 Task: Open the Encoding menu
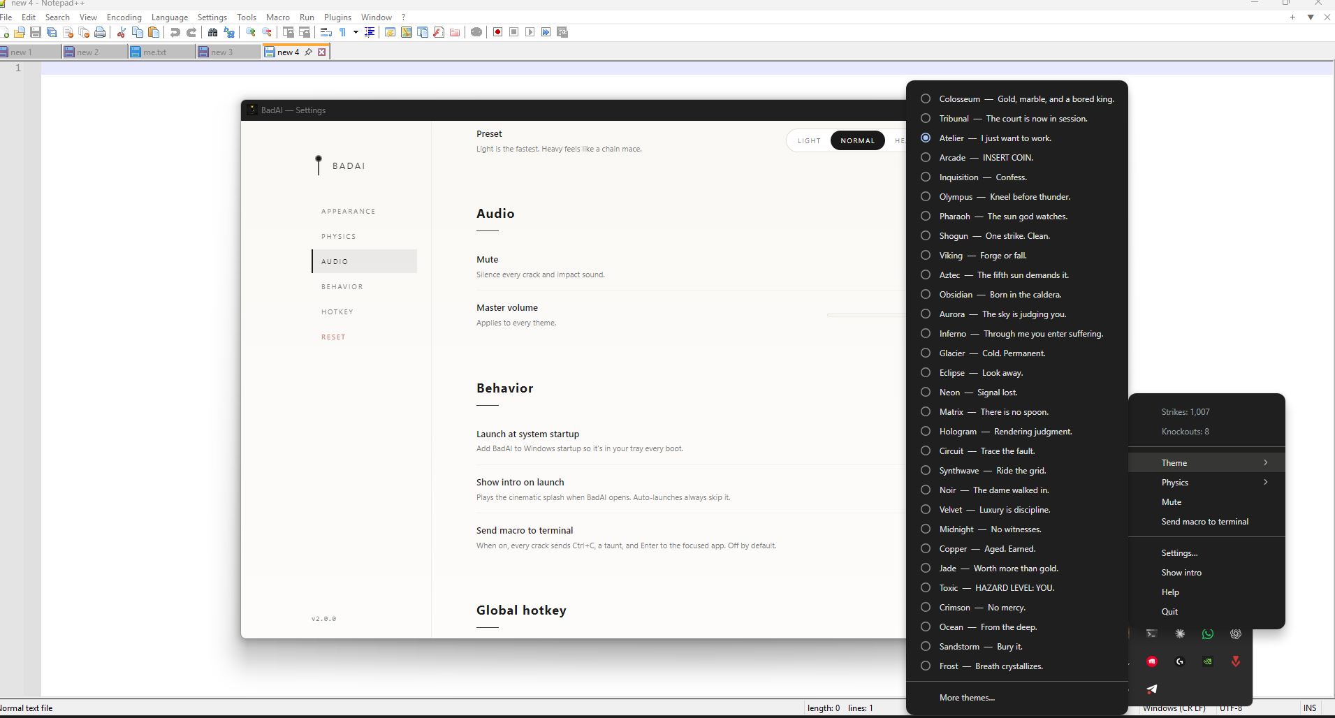pos(124,17)
